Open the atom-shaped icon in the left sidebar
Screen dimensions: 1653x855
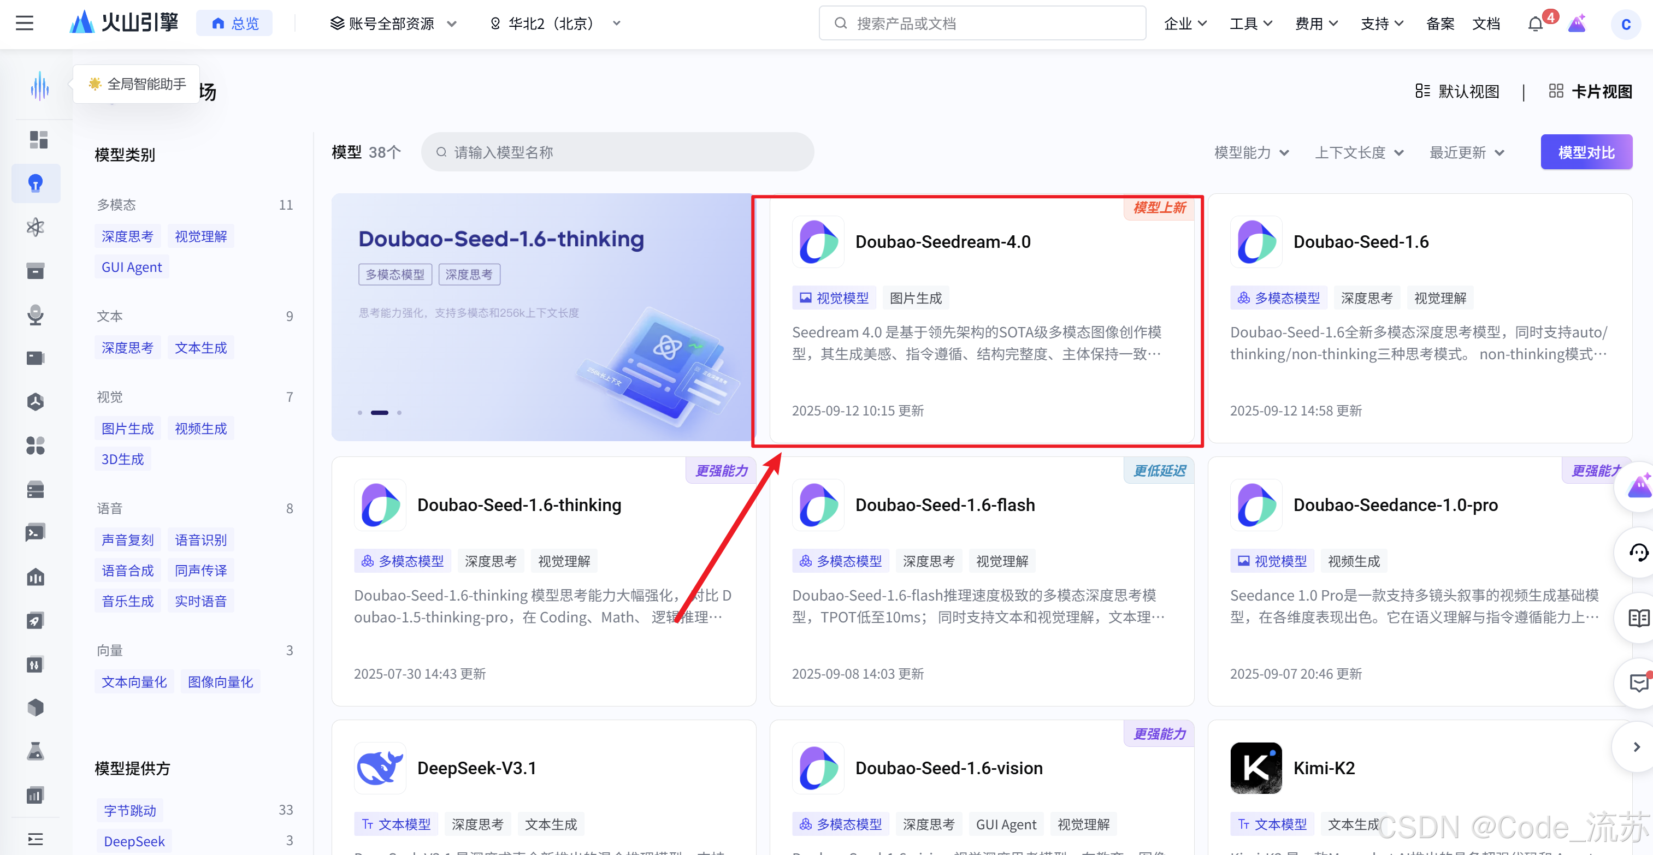[x=36, y=227]
